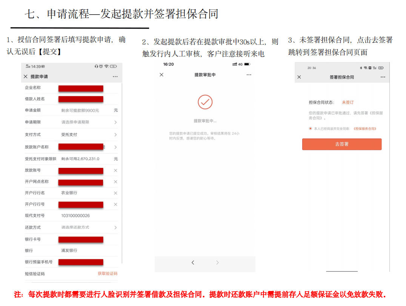Toggle agreement radio for 担保服务合同
This screenshot has height=306, width=406.
pos(310,129)
